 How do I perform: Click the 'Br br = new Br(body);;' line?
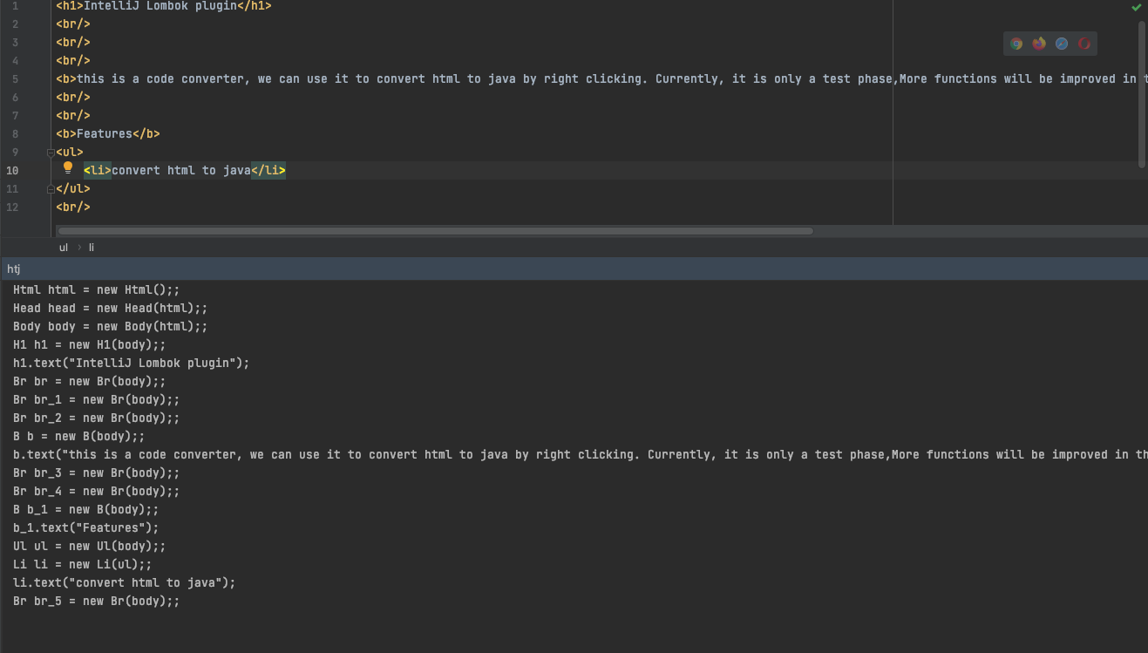(90, 382)
